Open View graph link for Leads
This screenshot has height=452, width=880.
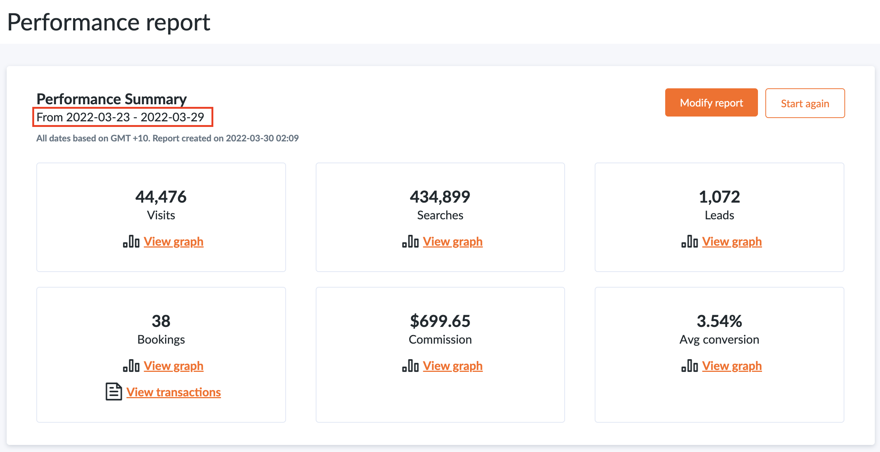coord(732,242)
